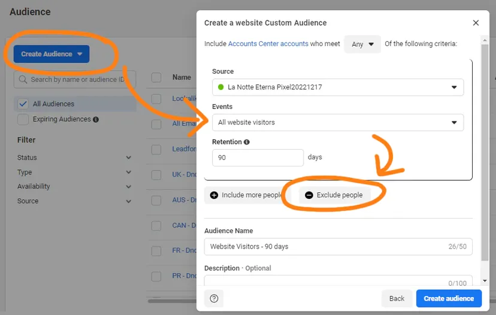This screenshot has width=496, height=315.
Task: Expand the Availability filter
Action: [74, 187]
